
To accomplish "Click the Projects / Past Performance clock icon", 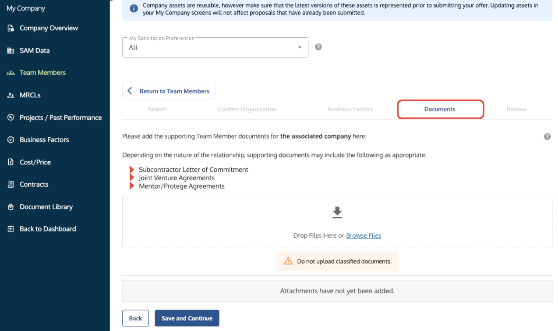I will [x=11, y=117].
